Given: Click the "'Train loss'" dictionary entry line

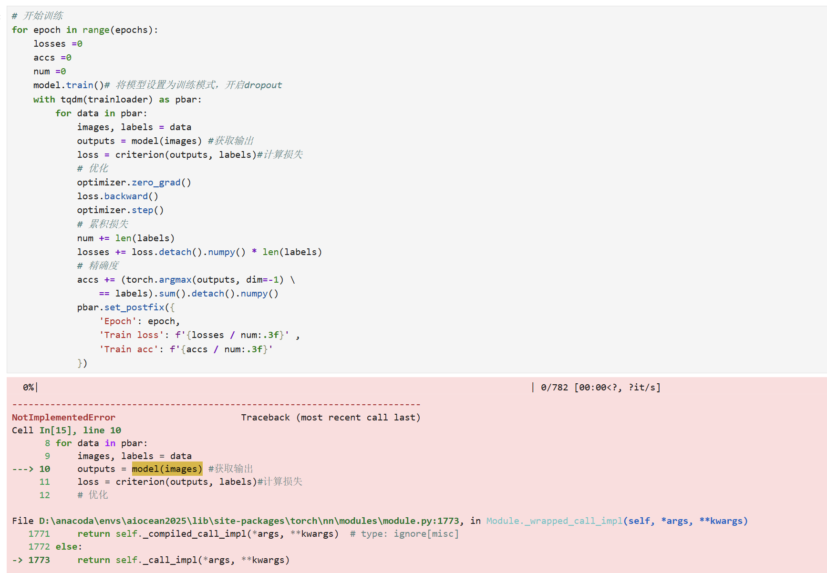Looking at the screenshot, I should pyautogui.click(x=199, y=335).
